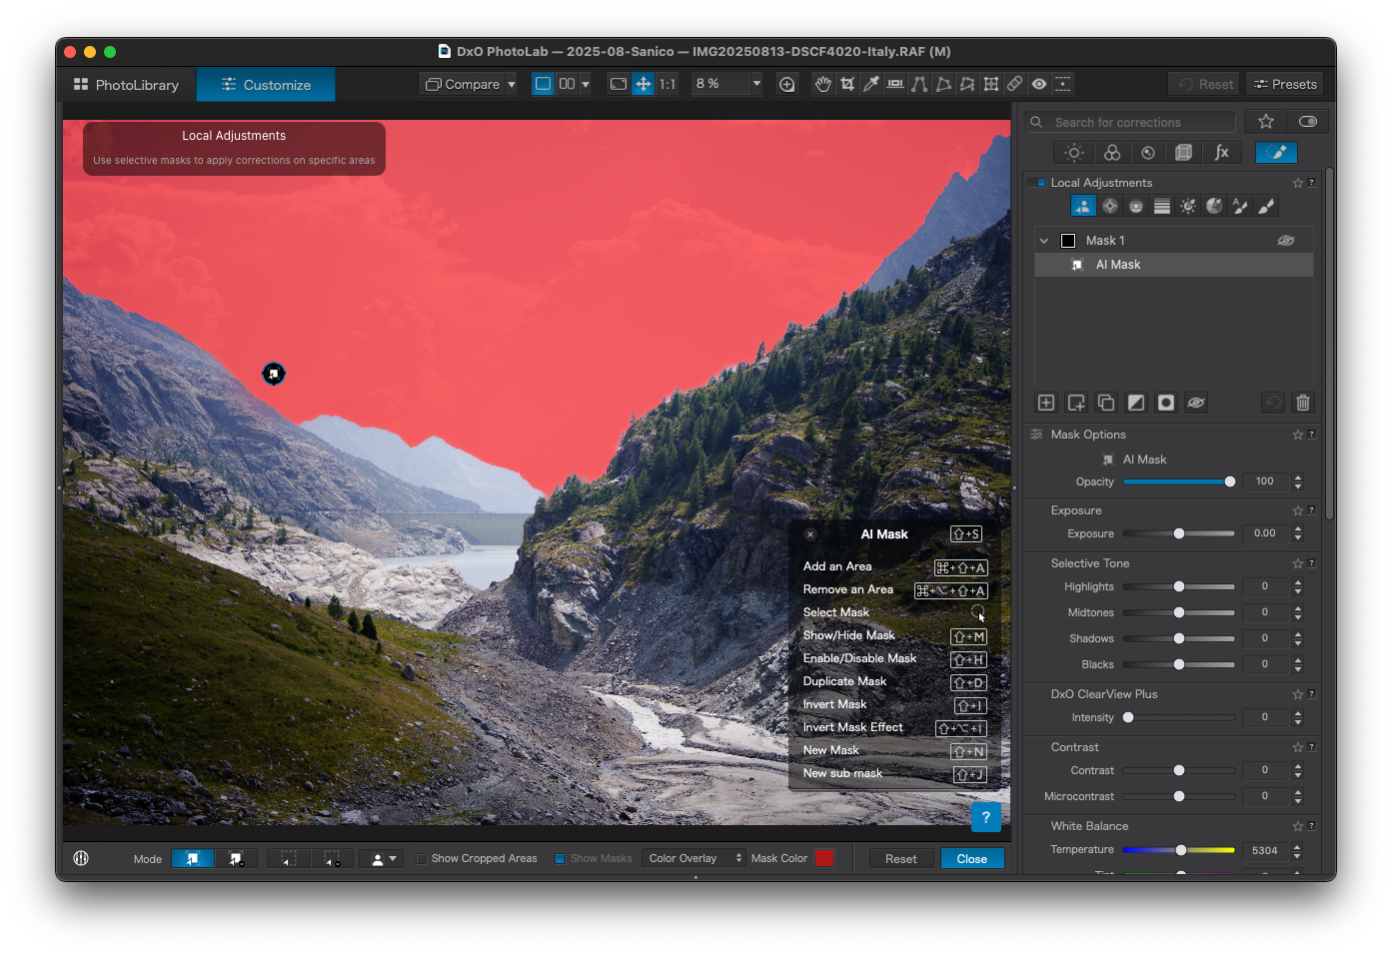Image resolution: width=1392 pixels, height=955 pixels.
Task: Open the zoom percentage dropdown
Action: [755, 84]
